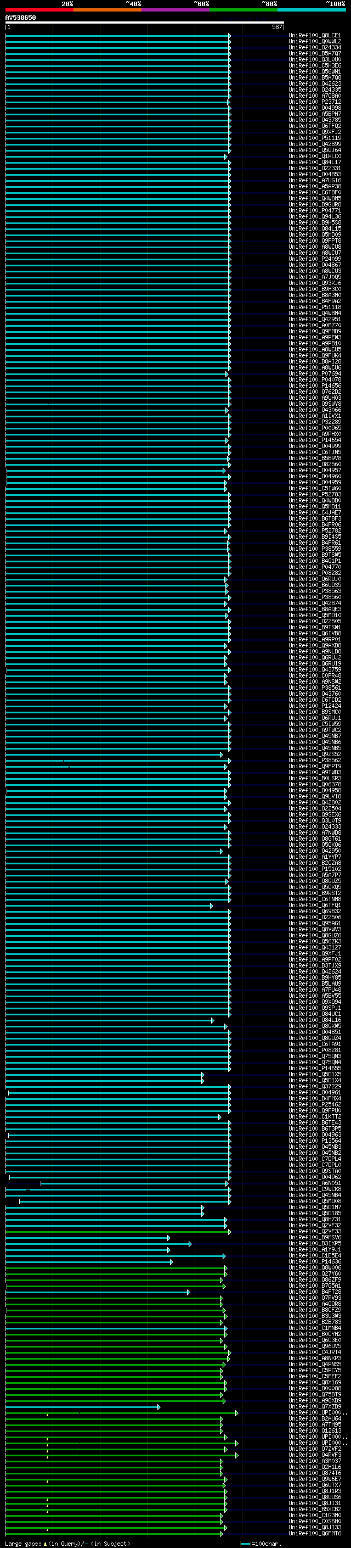Select the UniRef100_O42874 label
Image resolution: width=351 pixels, height=1548 pixels.
315,603
